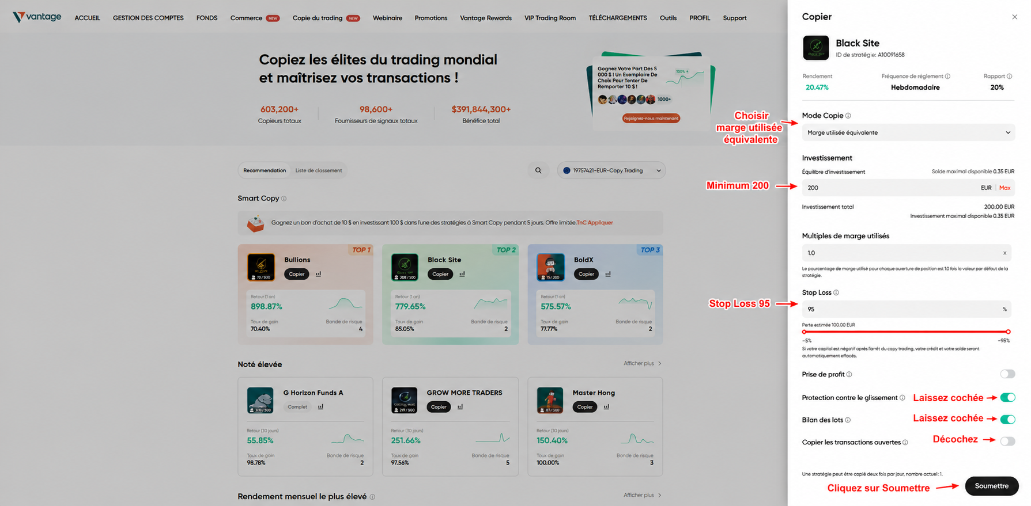Expand Afficher plus for Noté élevée

point(642,363)
